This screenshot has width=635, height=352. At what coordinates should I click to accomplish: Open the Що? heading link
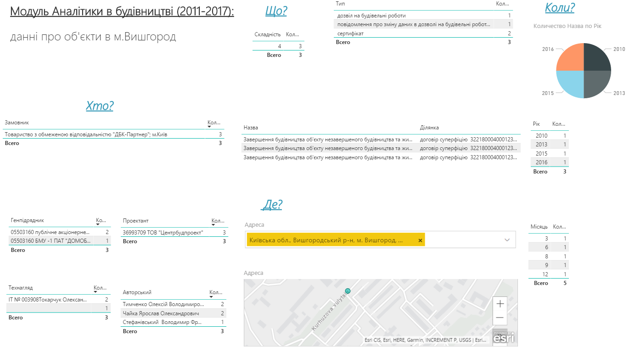click(x=276, y=11)
